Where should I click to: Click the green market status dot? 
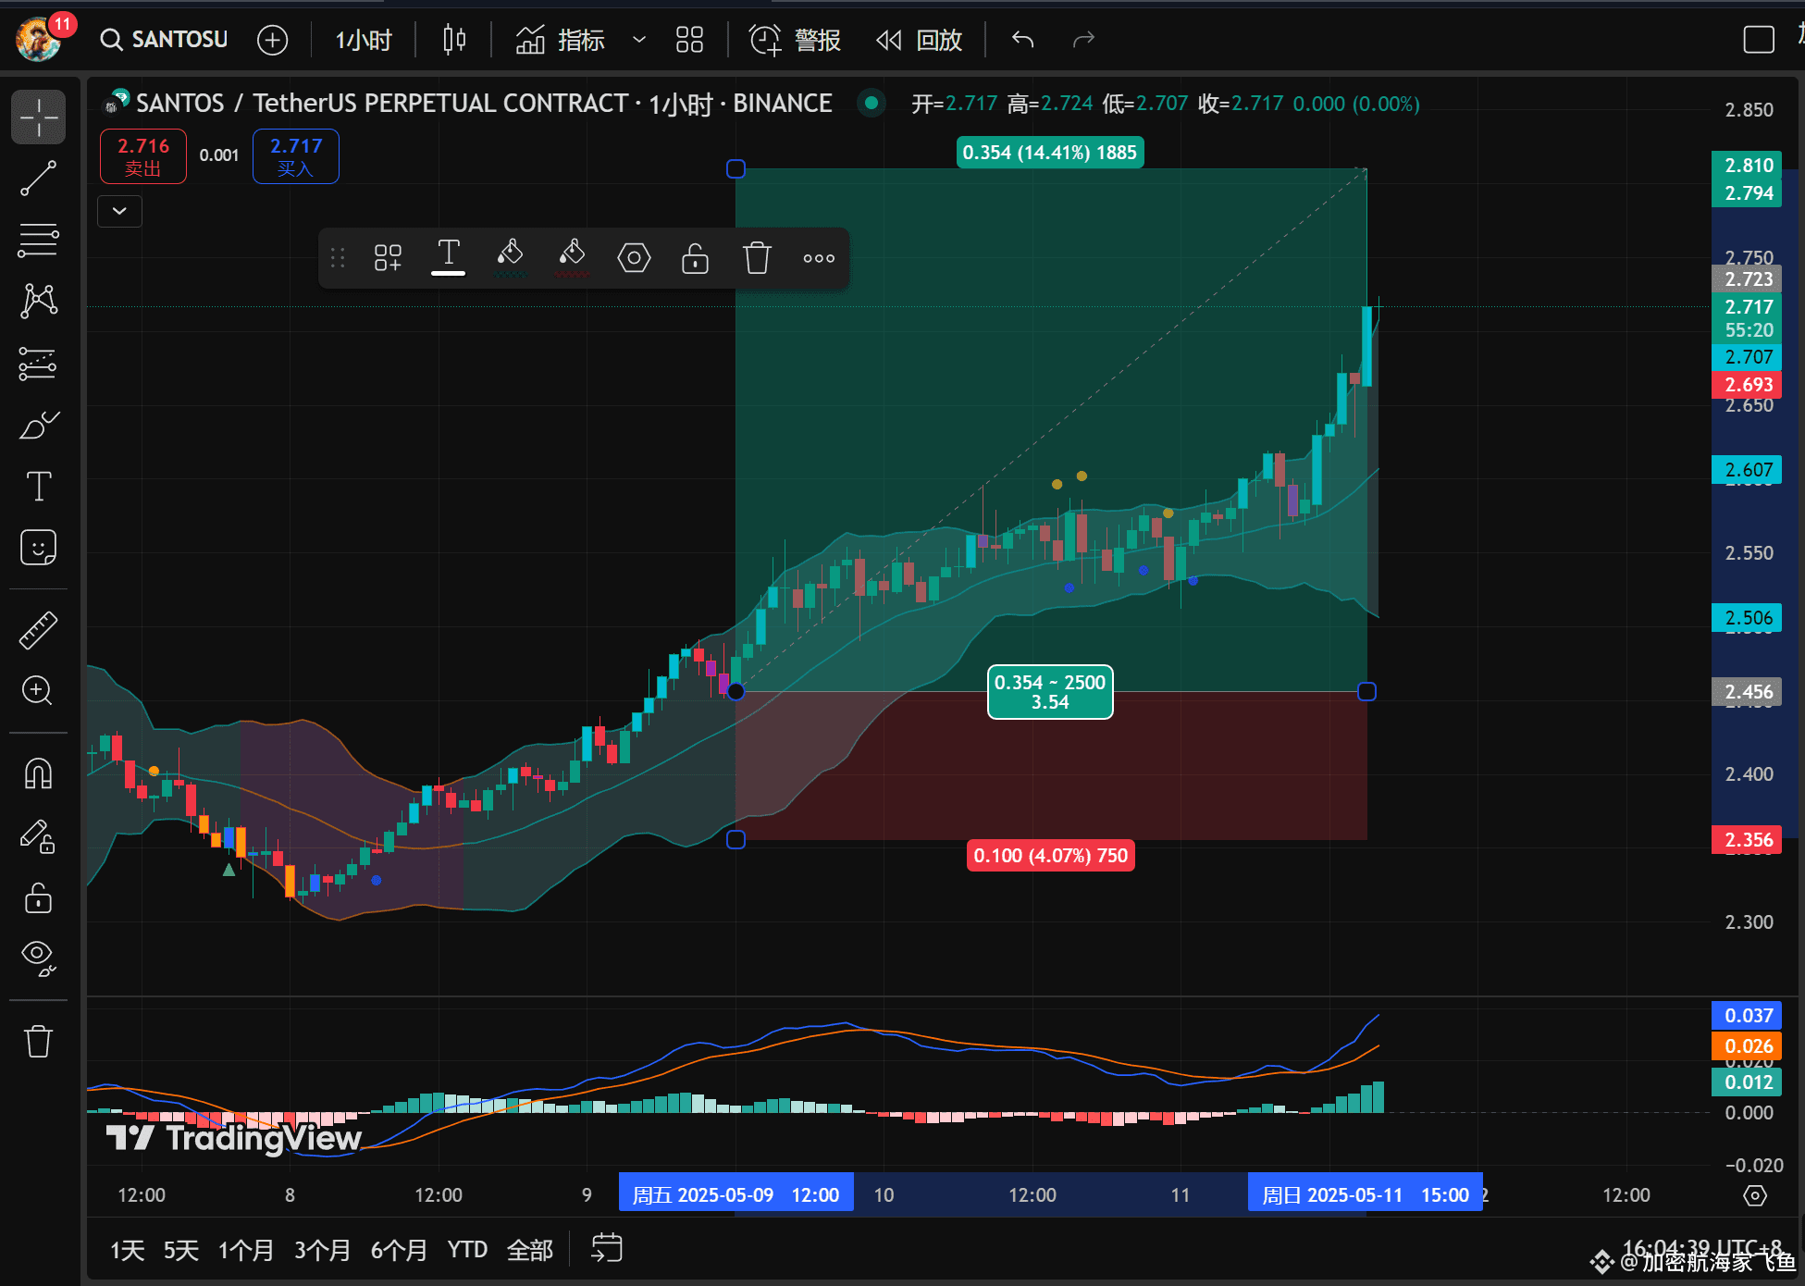pos(870,103)
